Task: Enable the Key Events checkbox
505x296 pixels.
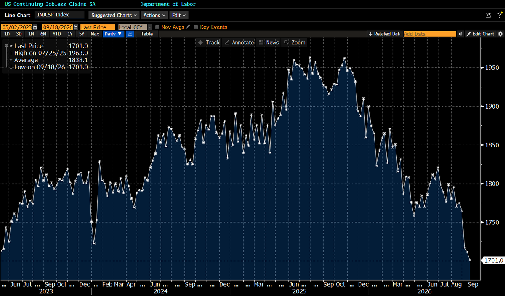Action: click(196, 27)
